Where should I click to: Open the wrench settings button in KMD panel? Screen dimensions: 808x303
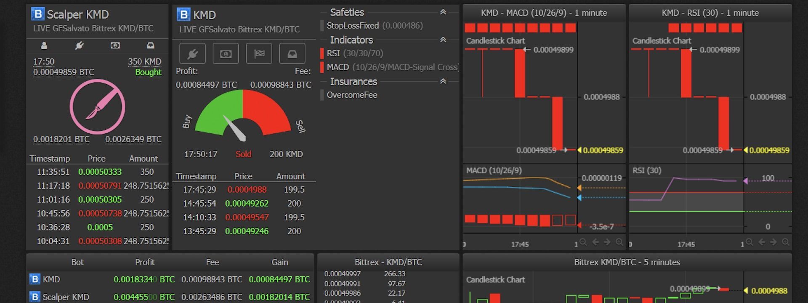pyautogui.click(x=192, y=53)
